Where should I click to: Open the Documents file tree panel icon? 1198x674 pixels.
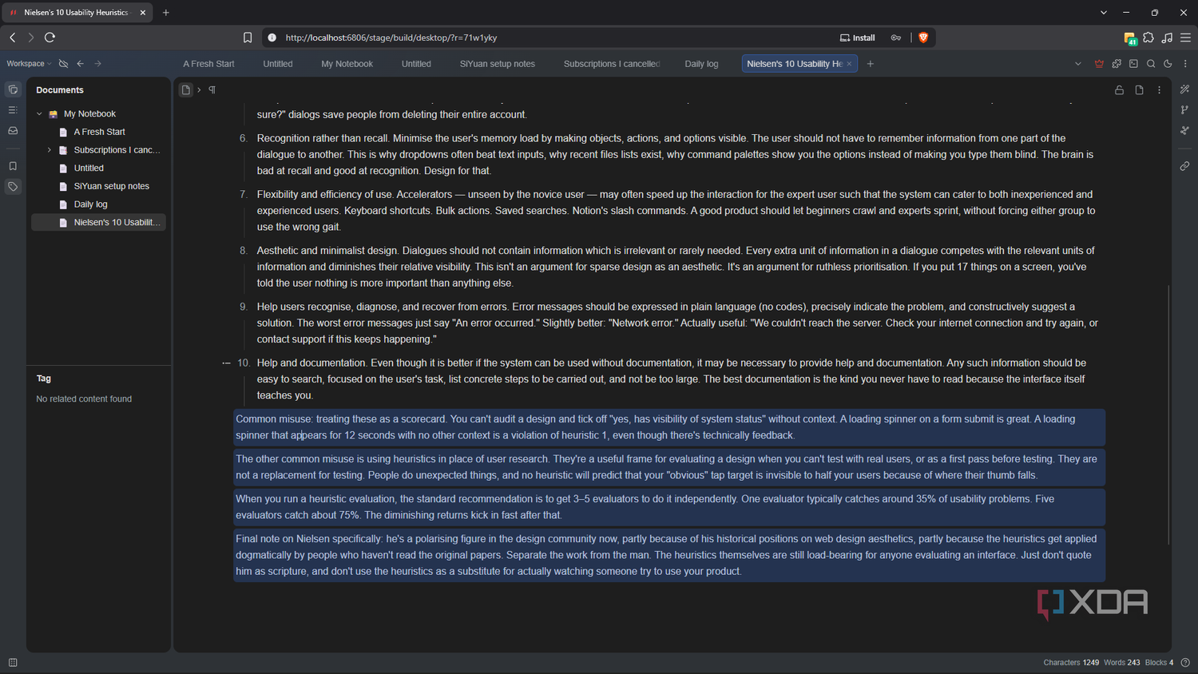point(13,89)
